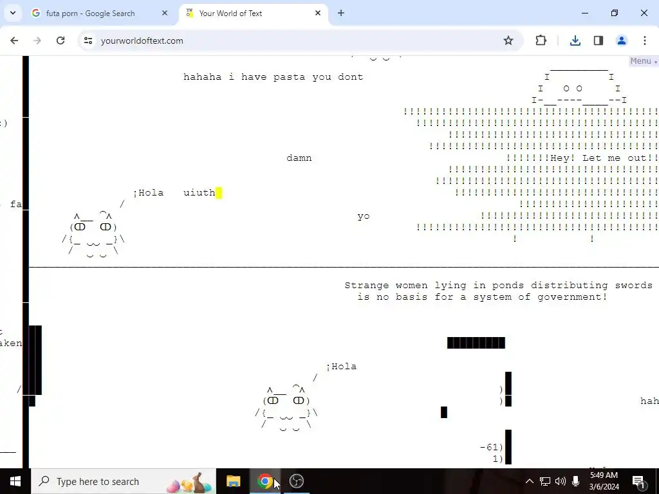Minimize the Chrome window

pos(584,14)
